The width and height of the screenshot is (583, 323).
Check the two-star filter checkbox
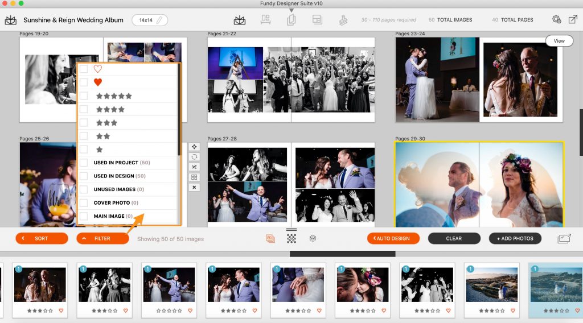pyautogui.click(x=84, y=136)
